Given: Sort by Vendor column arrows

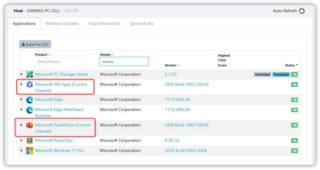Looking at the screenshot, I should [113, 55].
